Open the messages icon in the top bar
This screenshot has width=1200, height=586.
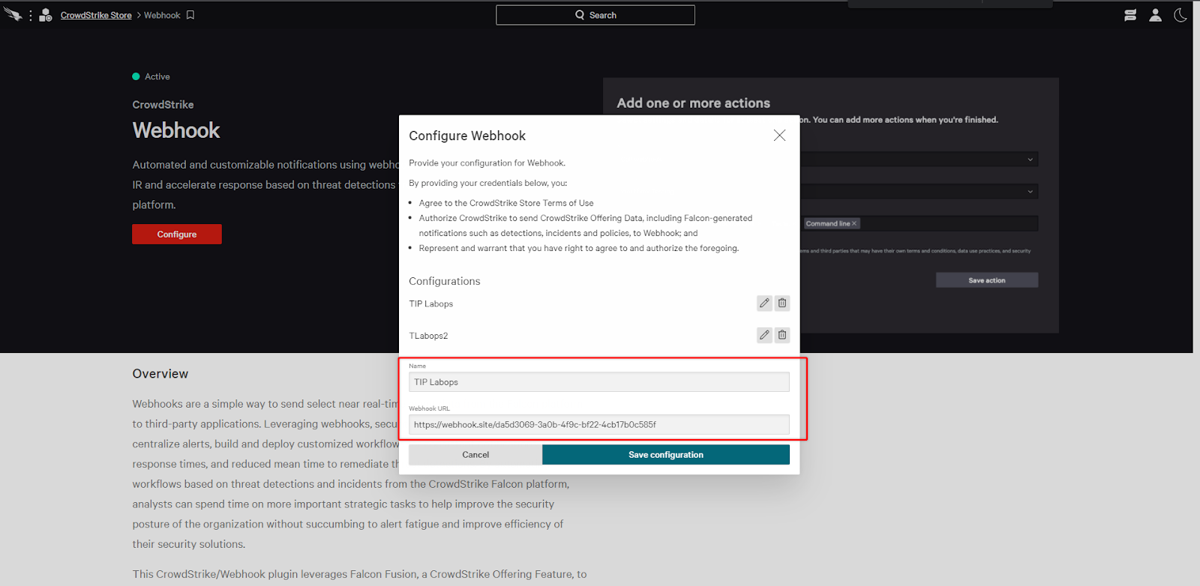tap(1130, 15)
